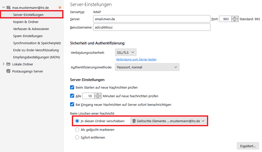Click the mail account icon beside max.mustermann@lrz.de
The height and width of the screenshot is (152, 262).
pos(9,7)
